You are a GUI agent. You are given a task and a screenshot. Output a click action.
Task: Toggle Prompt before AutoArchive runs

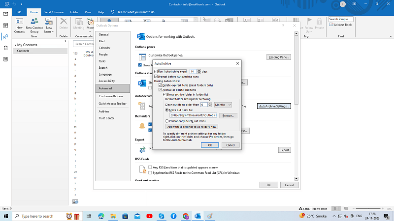pyautogui.click(x=156, y=77)
